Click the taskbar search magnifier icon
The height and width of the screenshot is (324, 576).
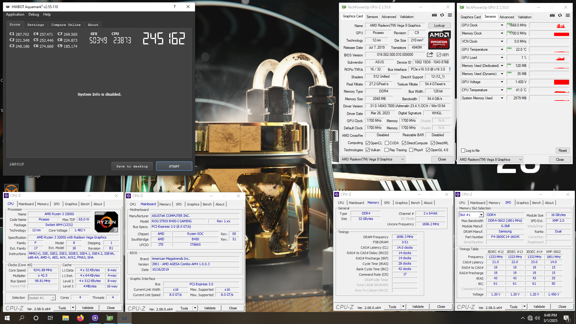pos(22,318)
